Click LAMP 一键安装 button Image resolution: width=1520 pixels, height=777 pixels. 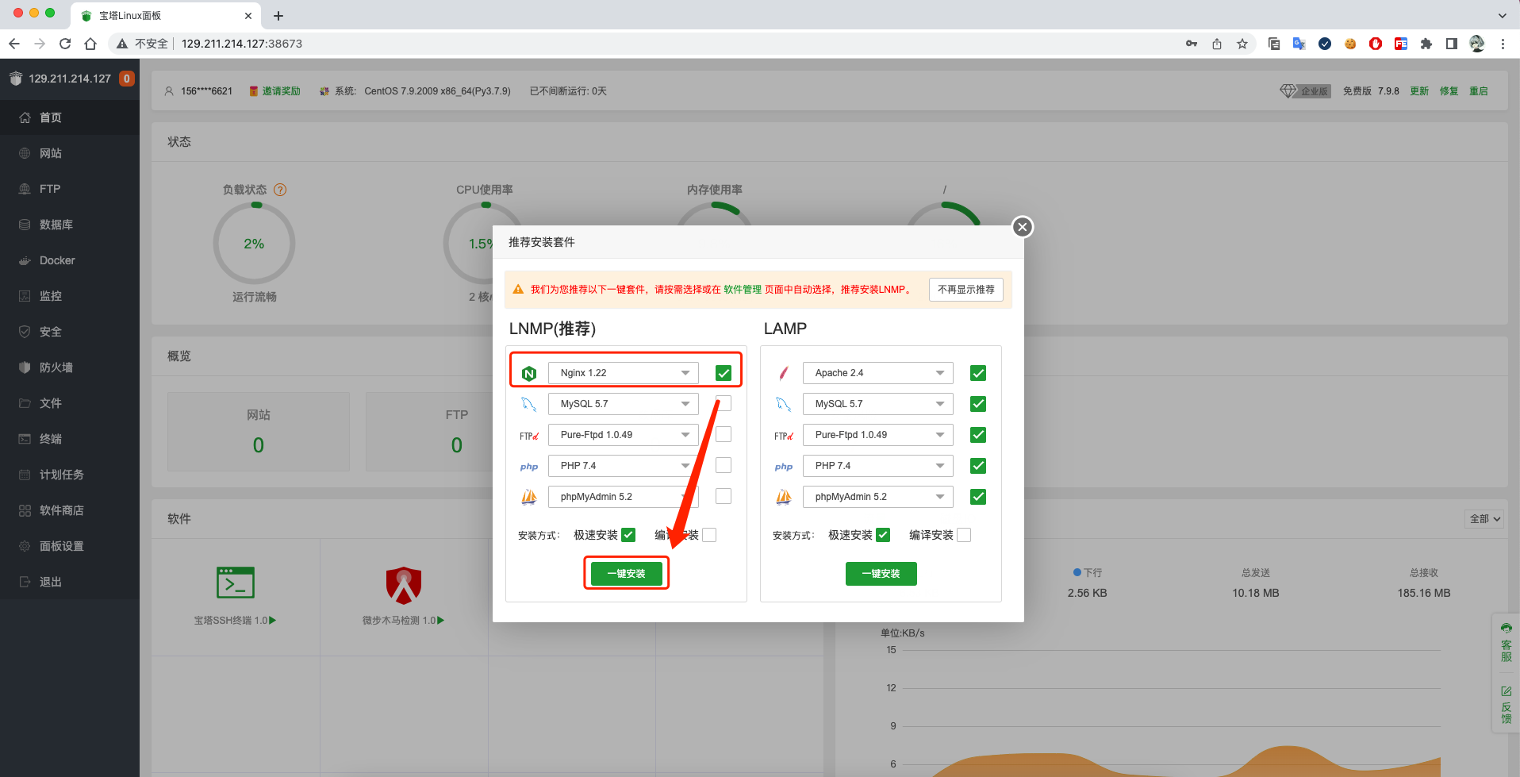click(x=881, y=574)
